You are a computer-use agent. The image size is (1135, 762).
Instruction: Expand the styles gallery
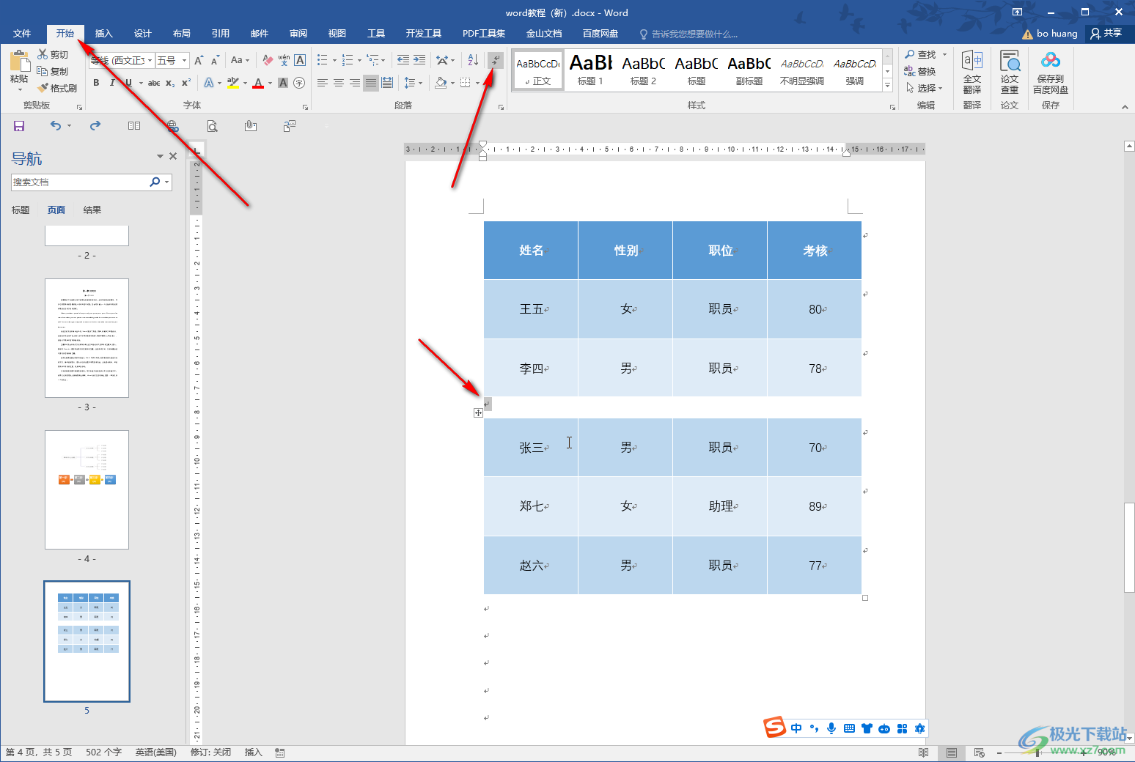tap(887, 86)
